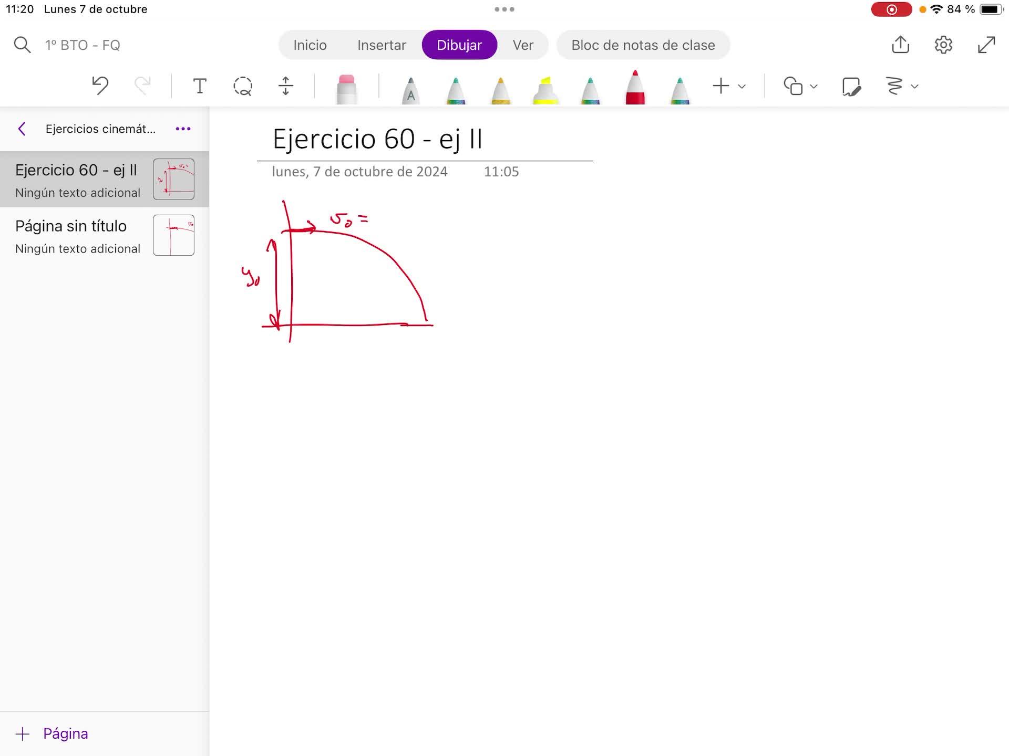Image resolution: width=1009 pixels, height=756 pixels.
Task: Expand the Shapes dropdown
Action: tap(814, 86)
